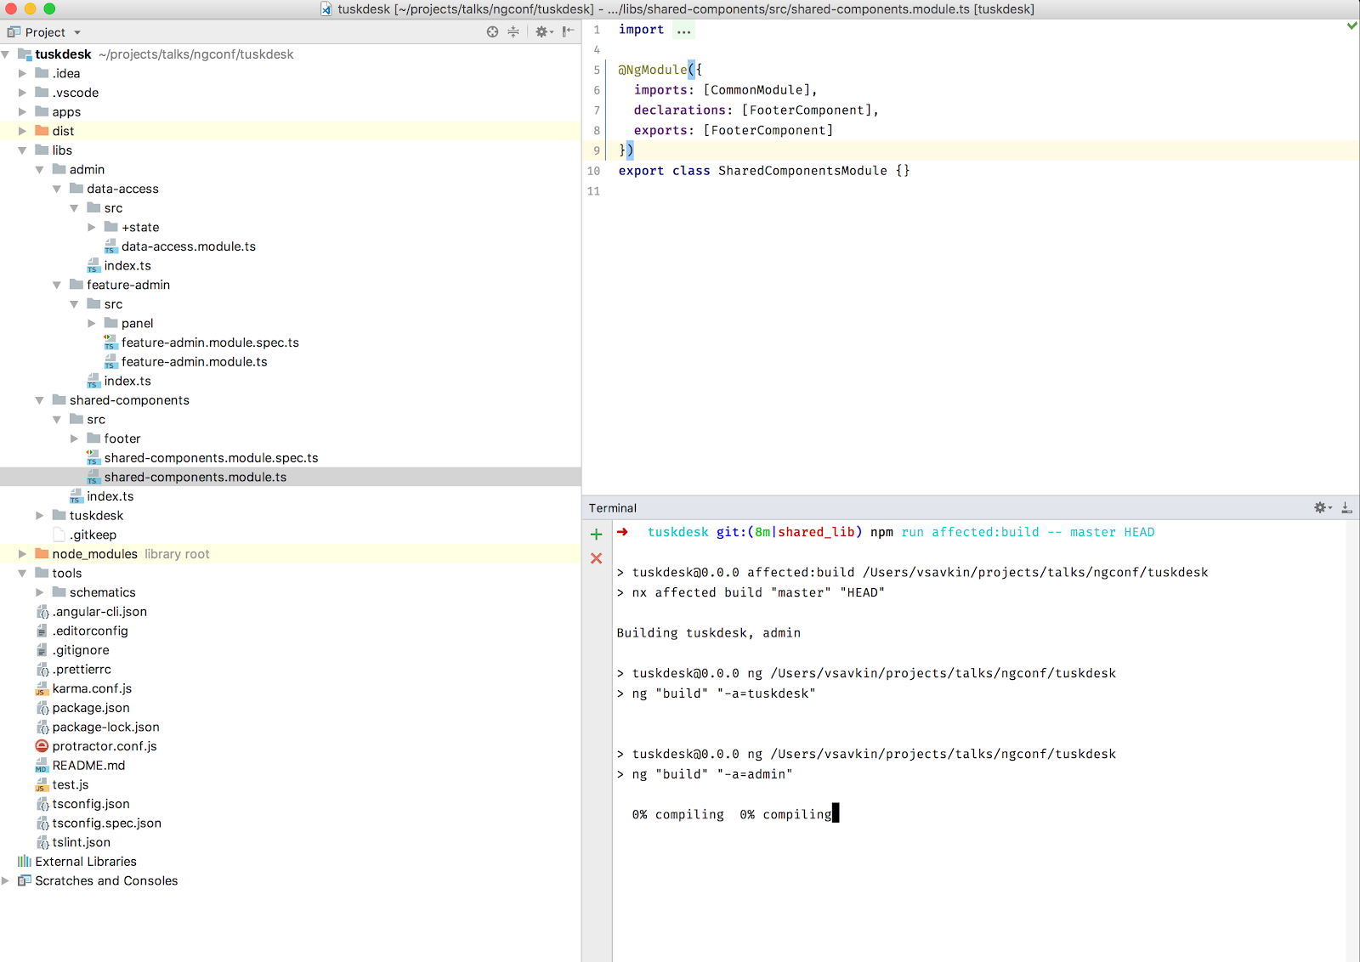Collapse the libs folder
Screen dimensions: 1360x962
click(23, 150)
